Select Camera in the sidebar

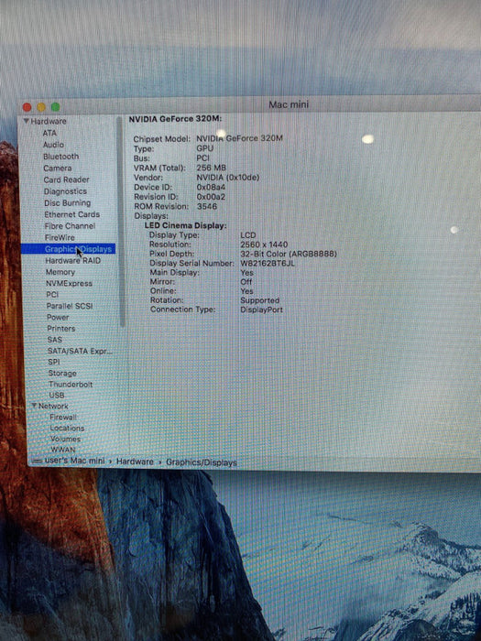(58, 168)
